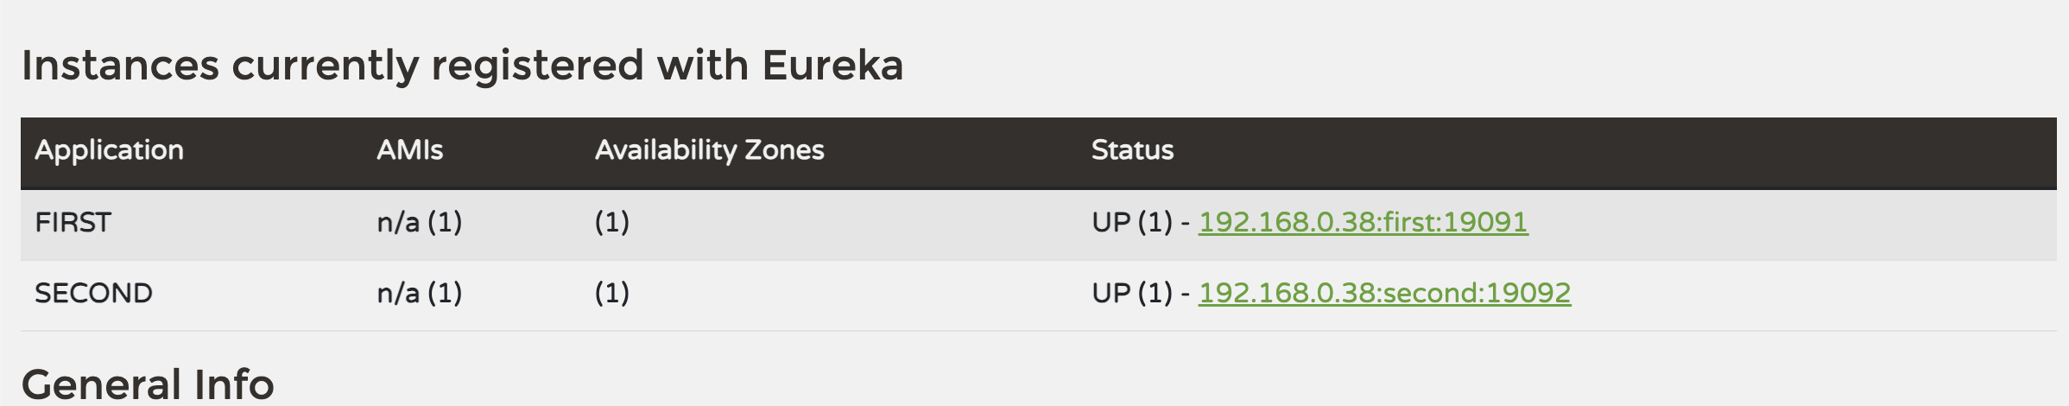Click the word Eureka in the heading
The width and height of the screenshot is (2069, 406).
point(832,66)
